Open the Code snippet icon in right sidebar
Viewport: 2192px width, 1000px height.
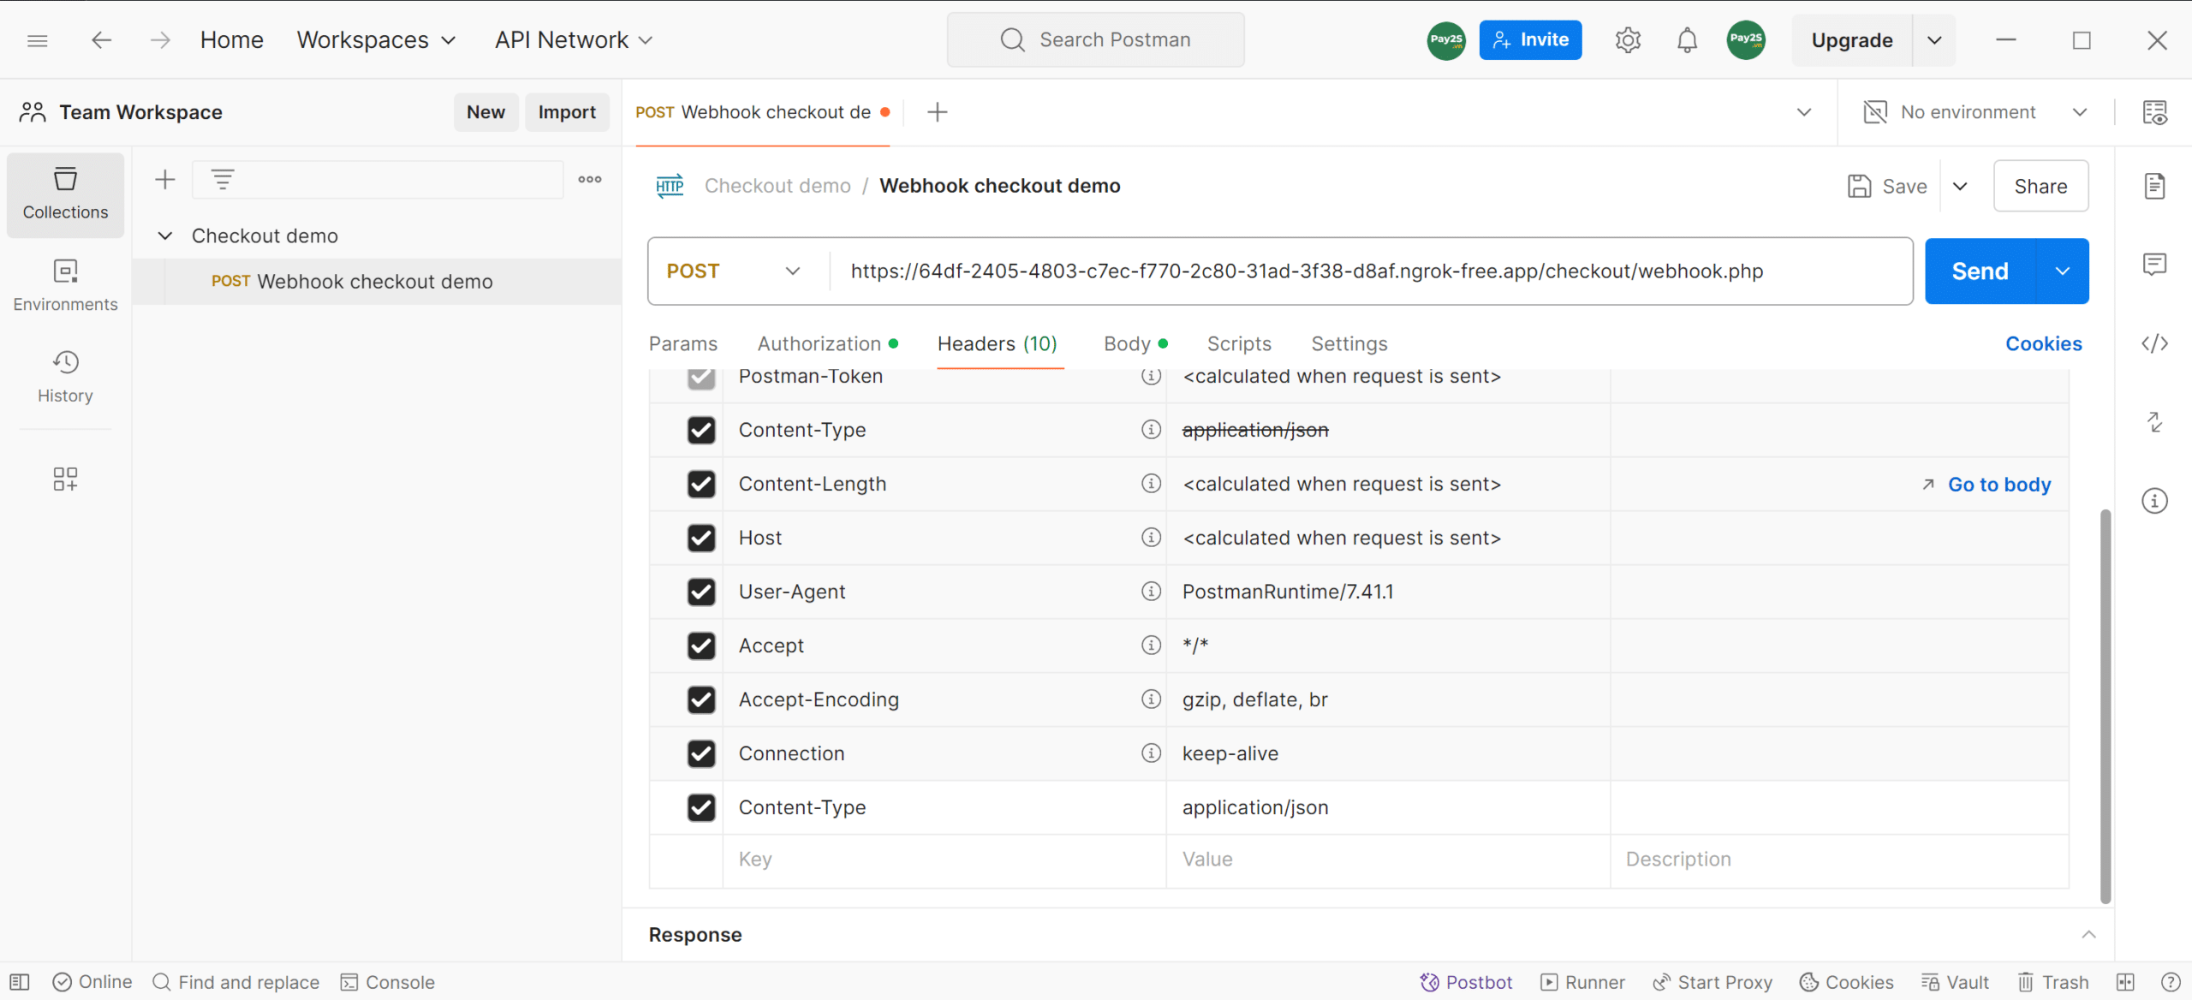point(2154,343)
